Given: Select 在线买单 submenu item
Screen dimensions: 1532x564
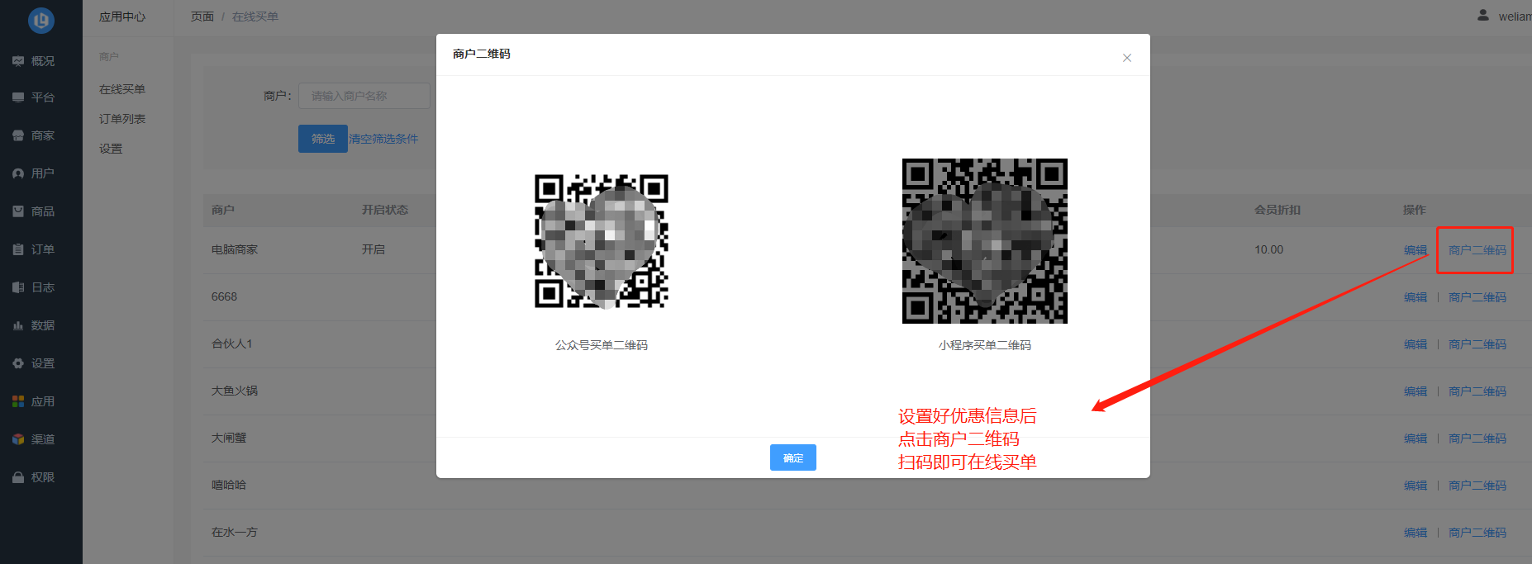Looking at the screenshot, I should click(x=122, y=89).
